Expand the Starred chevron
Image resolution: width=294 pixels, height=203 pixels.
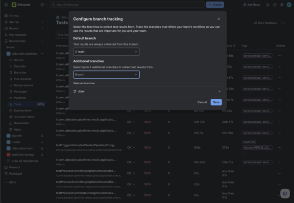42,22
